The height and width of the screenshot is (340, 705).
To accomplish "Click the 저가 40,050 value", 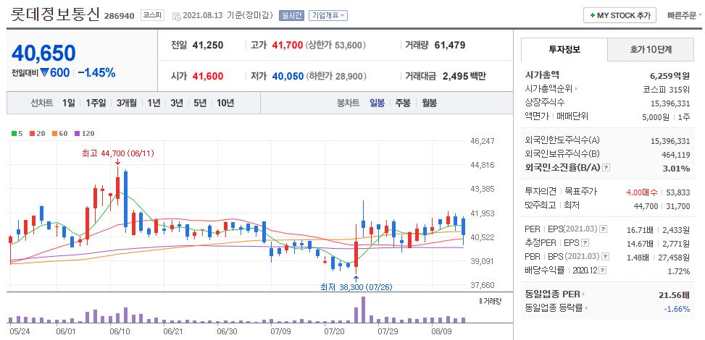I will pyautogui.click(x=288, y=77).
